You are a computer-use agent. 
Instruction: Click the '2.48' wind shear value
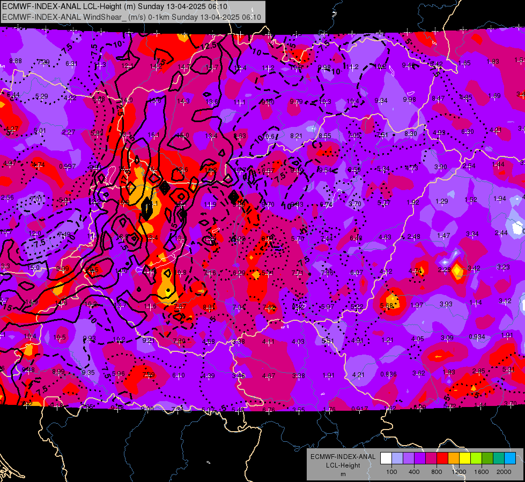tap(414, 237)
